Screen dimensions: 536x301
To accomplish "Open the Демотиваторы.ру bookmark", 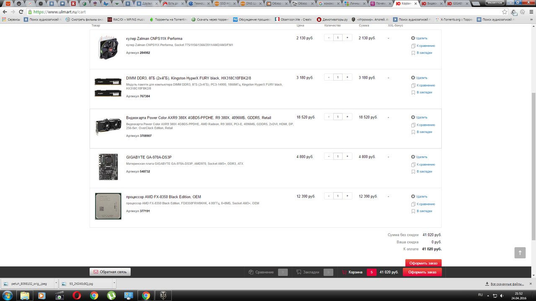I will 332,19.
